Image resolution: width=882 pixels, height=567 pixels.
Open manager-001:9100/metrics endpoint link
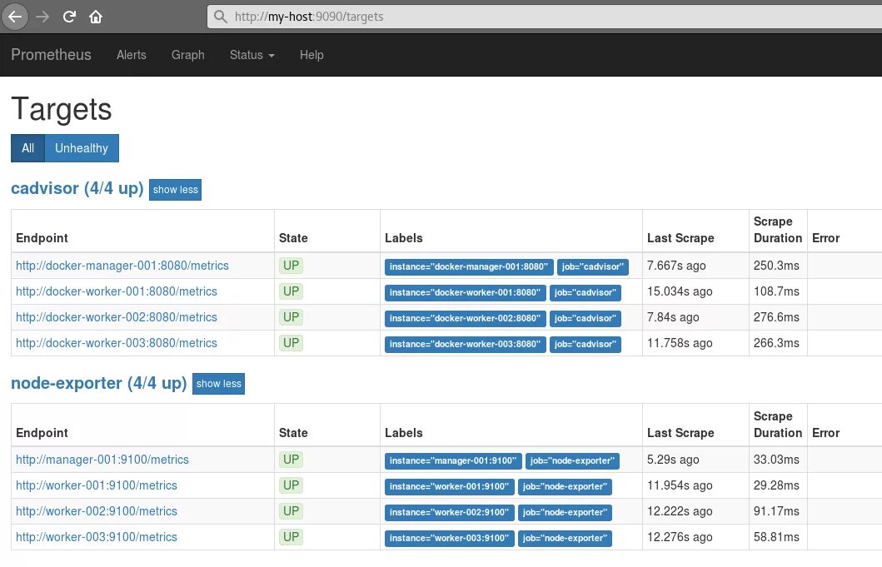[102, 460]
